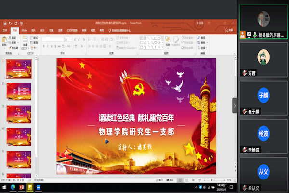Click the Windows Start button
This screenshot has height=193, width=289.
coord(4,187)
